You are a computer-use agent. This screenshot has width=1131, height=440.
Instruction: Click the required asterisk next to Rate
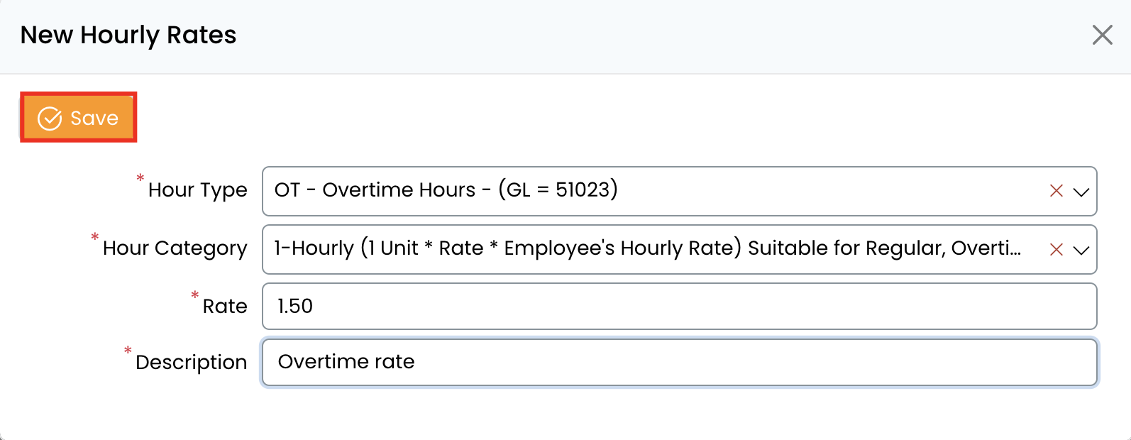click(194, 295)
